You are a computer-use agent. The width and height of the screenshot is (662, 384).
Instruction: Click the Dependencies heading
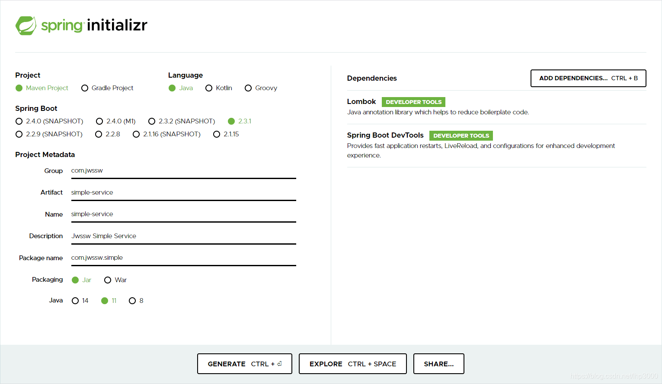(x=372, y=78)
